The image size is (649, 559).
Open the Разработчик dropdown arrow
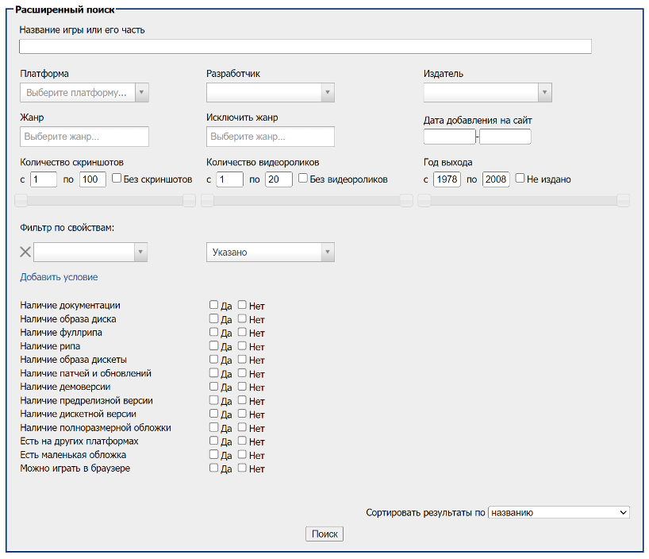[x=326, y=92]
